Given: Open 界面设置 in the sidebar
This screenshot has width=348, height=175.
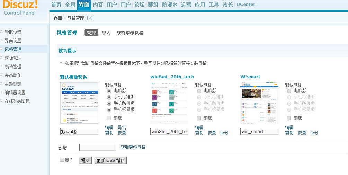Looking at the screenshot, I should pyautogui.click(x=13, y=41).
